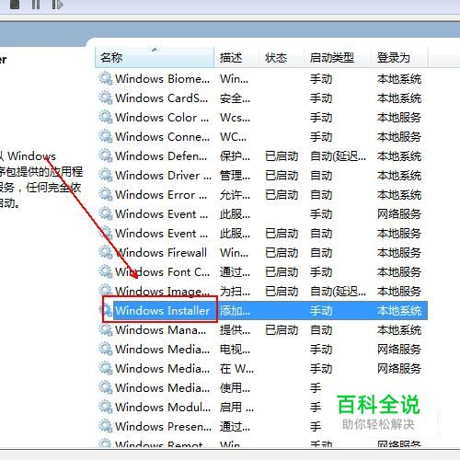
Task: Click the 提供... description of Windows Mana
Action: coord(235,330)
